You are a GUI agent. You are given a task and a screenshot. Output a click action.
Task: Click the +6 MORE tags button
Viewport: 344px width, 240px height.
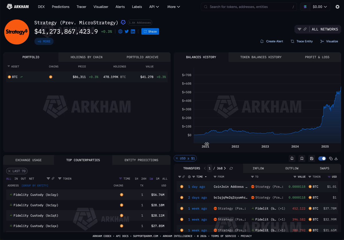44,41
